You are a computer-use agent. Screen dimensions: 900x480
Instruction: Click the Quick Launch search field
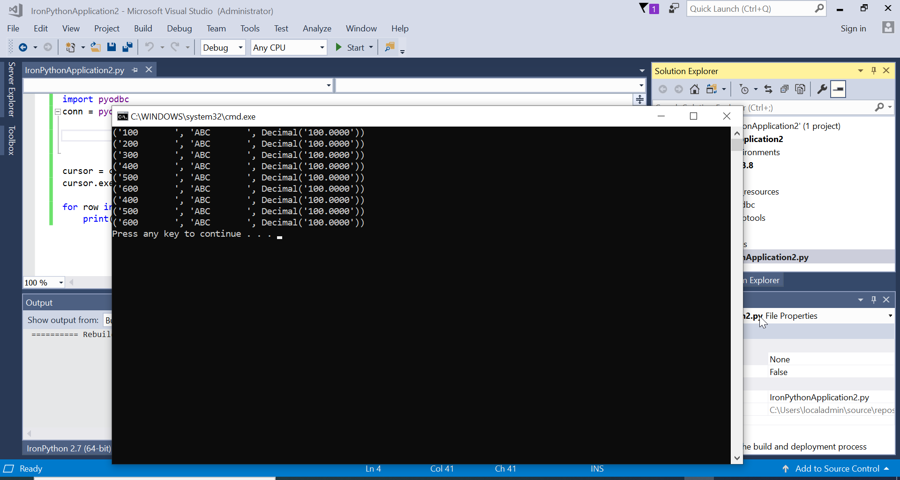pos(750,8)
